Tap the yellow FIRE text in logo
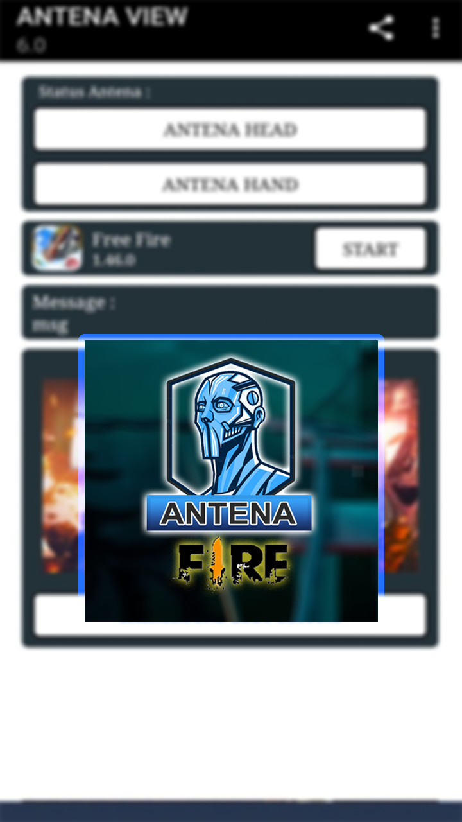Screen dimensions: 462x822 (x=230, y=563)
